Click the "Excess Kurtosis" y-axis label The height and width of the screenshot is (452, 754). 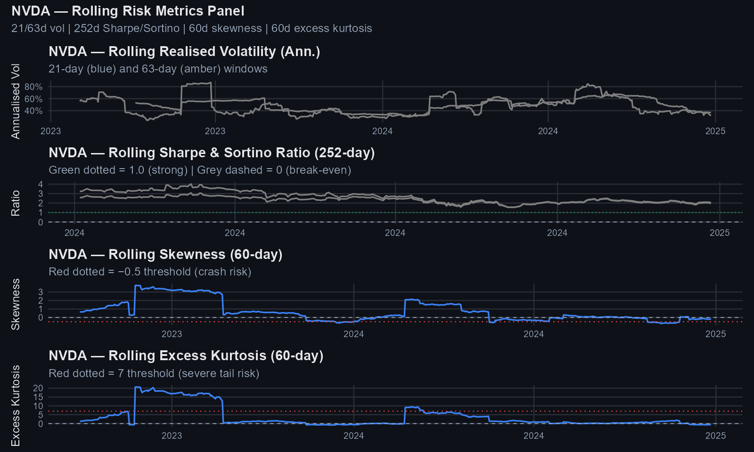(16, 406)
